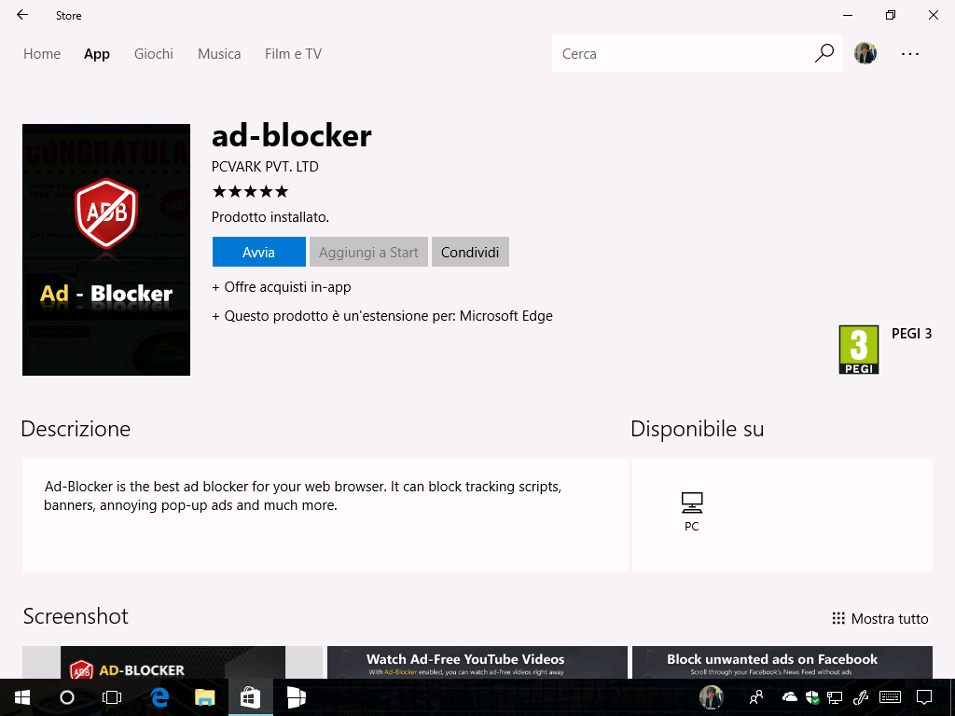Viewport: 955px width, 716px height.
Task: Open the Film e TV tab
Action: [x=293, y=54]
